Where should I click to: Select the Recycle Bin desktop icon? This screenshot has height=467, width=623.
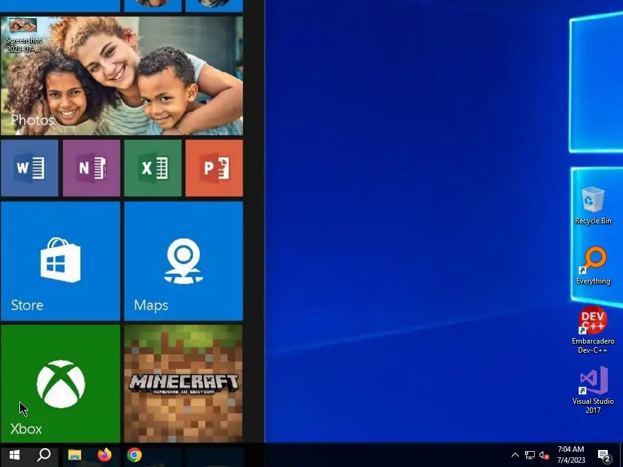tap(593, 206)
